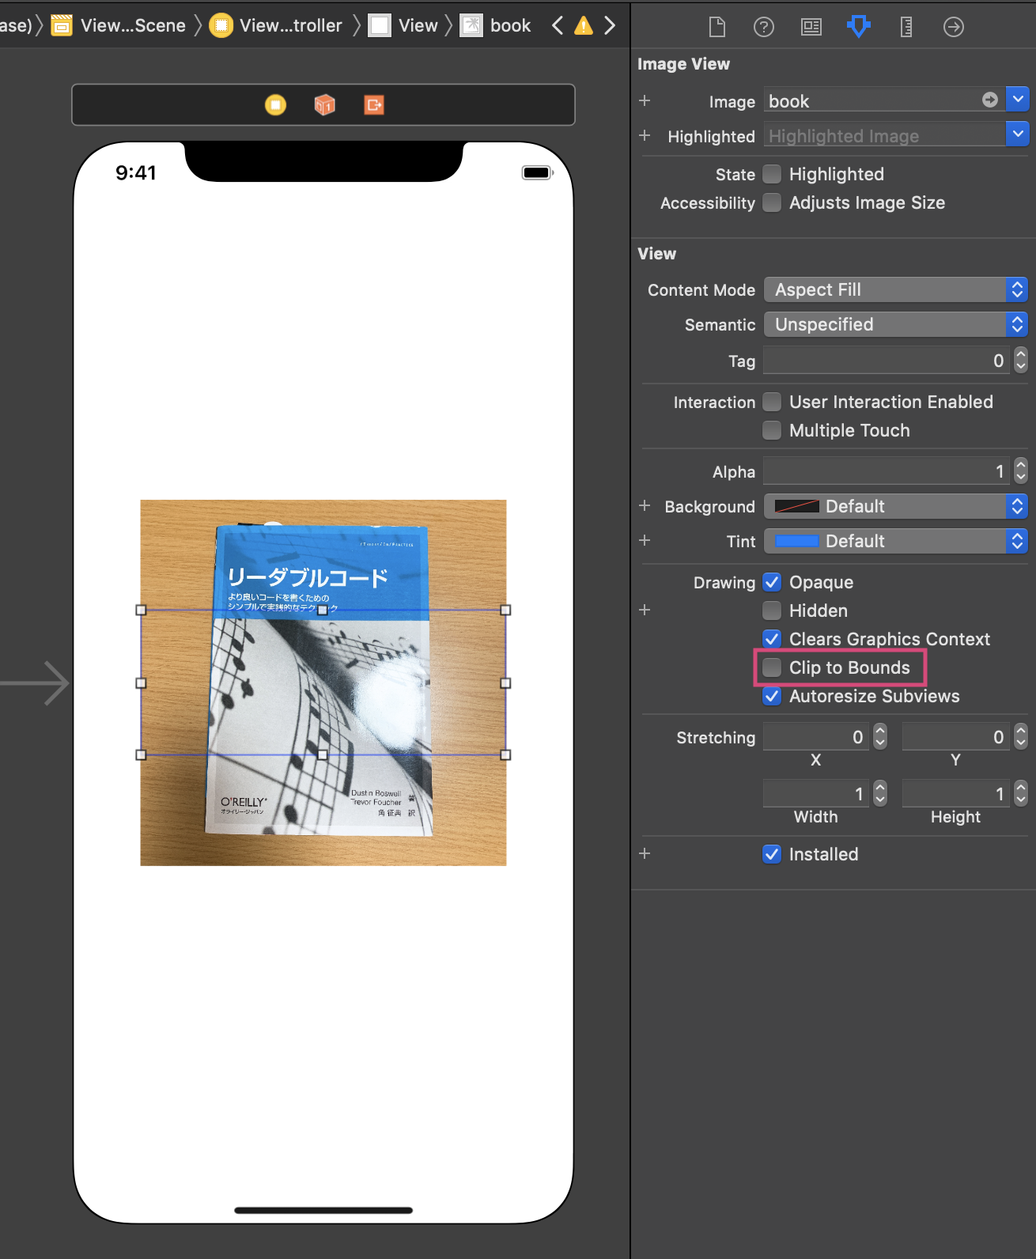Open the Size inspector ruler icon
Viewport: 1036px width, 1259px height.
click(906, 27)
